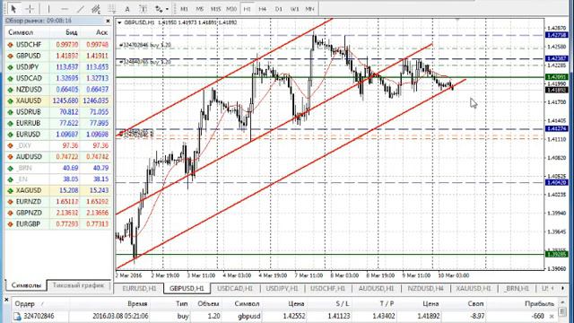This screenshot has height=323, width=574.
Task: Switch to the Символы tab
Action: pyautogui.click(x=26, y=285)
